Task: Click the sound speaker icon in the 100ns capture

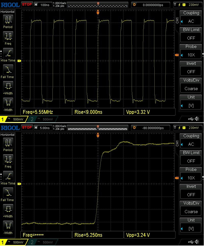Action: [x=197, y=119]
